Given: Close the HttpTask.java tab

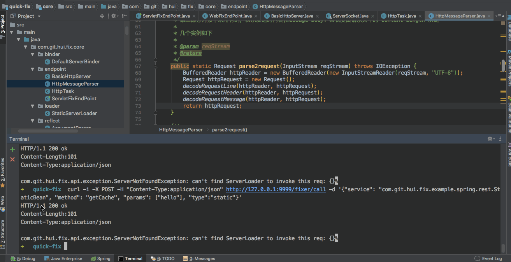Looking at the screenshot, I should tap(421, 16).
